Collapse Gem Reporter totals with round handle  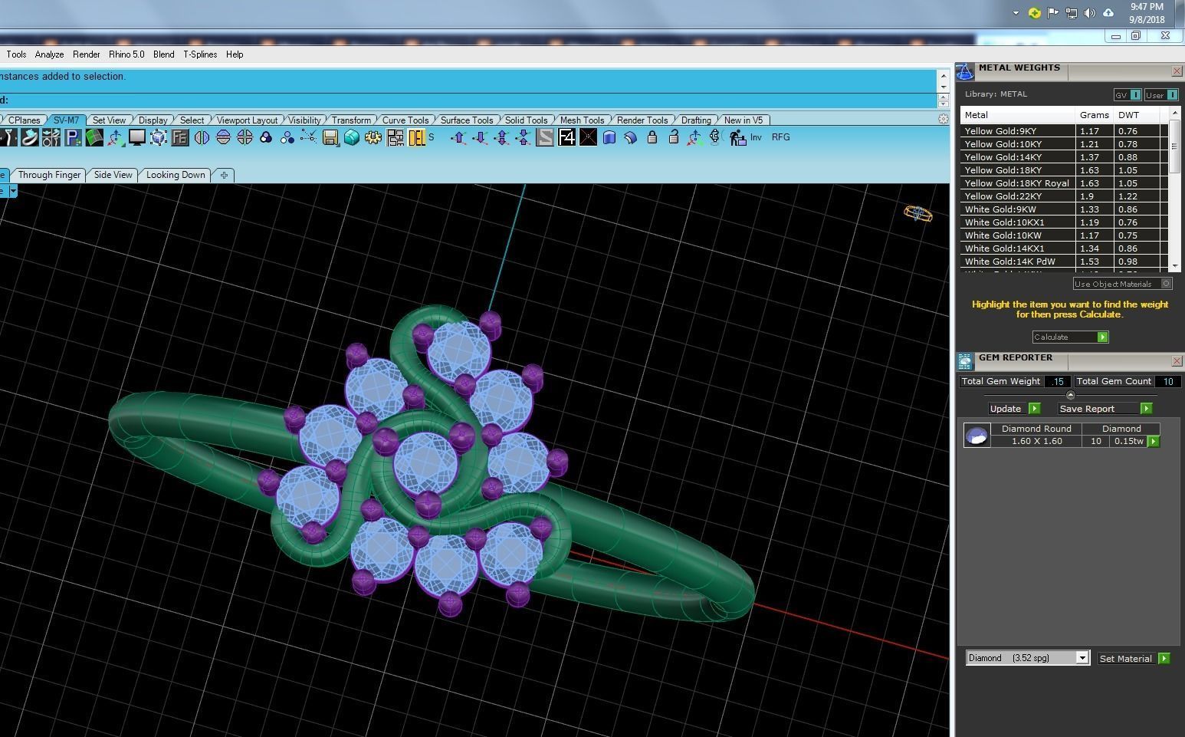click(1071, 395)
